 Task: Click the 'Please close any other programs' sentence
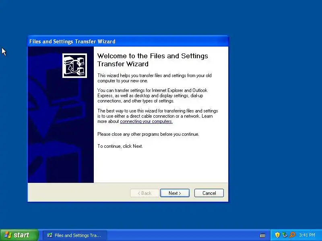click(x=148, y=134)
